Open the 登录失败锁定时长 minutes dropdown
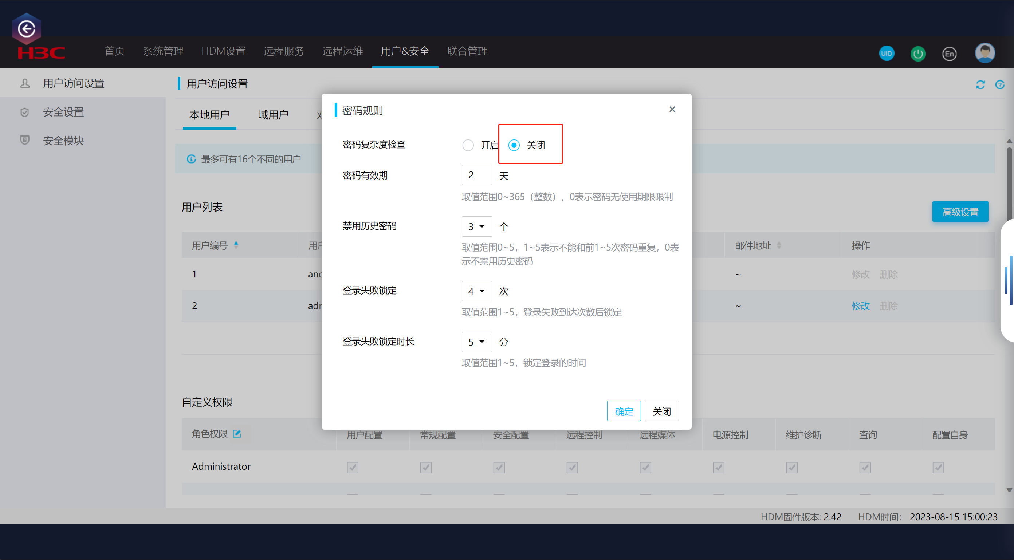 point(477,342)
